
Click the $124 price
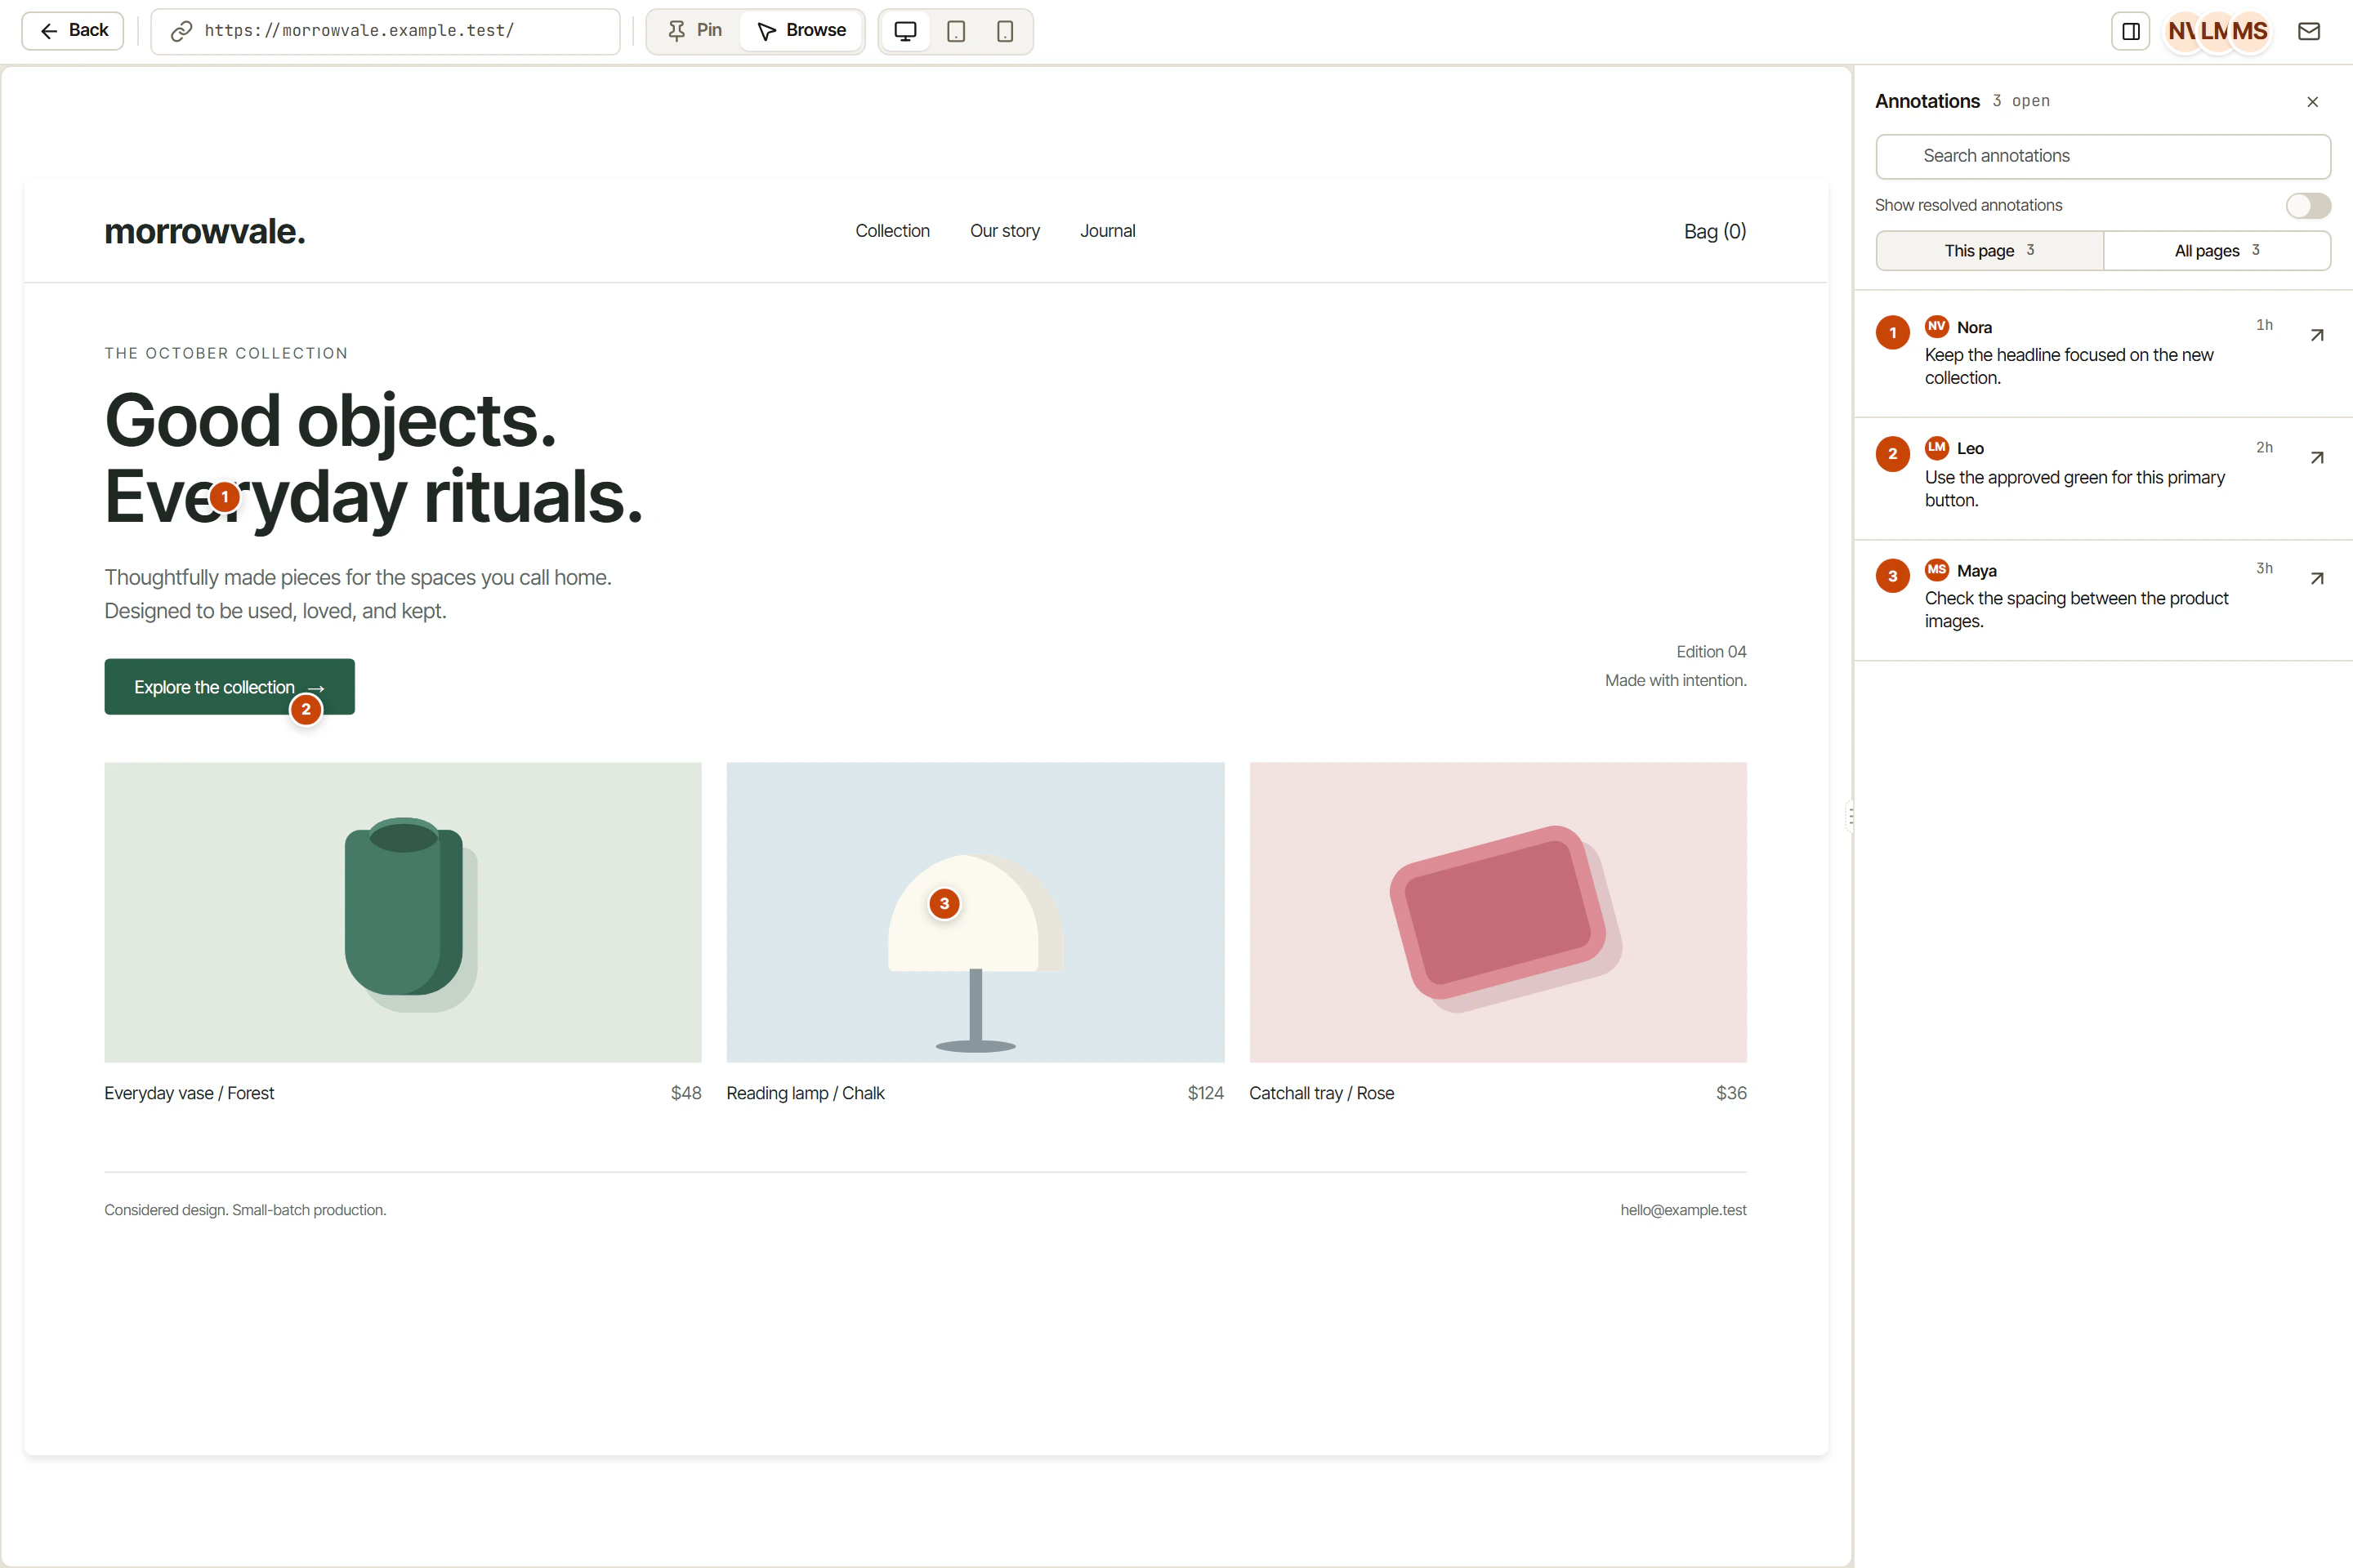(1206, 1093)
